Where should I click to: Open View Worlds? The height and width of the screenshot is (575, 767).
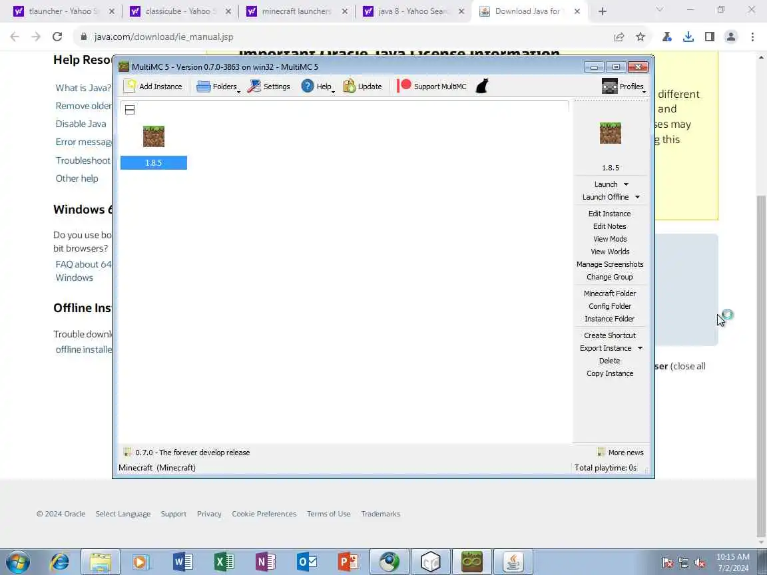click(610, 252)
